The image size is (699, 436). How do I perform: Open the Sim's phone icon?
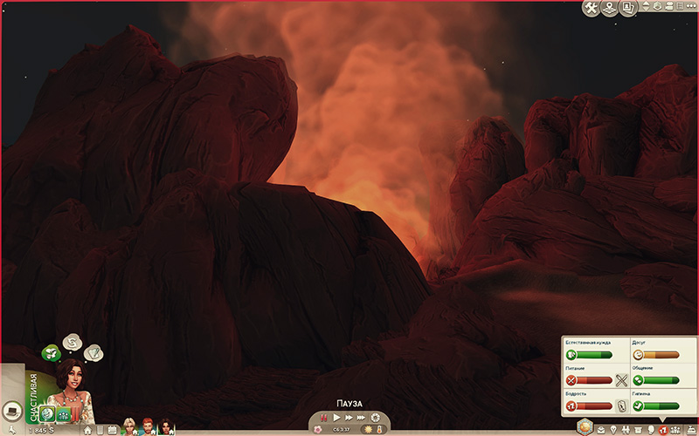(100, 430)
